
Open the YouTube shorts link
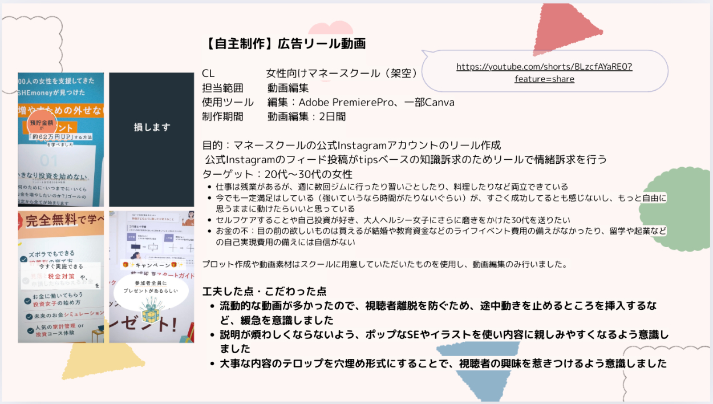click(x=544, y=72)
